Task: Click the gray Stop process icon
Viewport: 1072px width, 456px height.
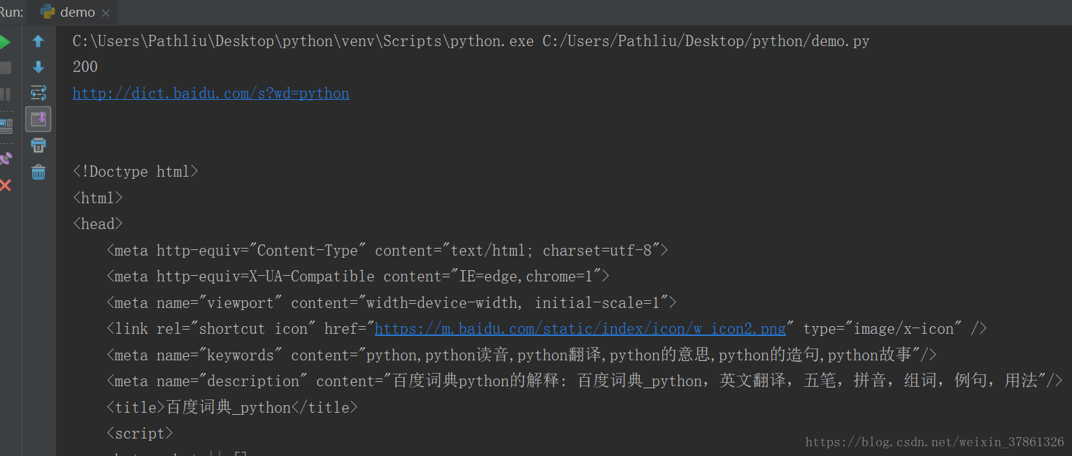Action: click(x=5, y=68)
